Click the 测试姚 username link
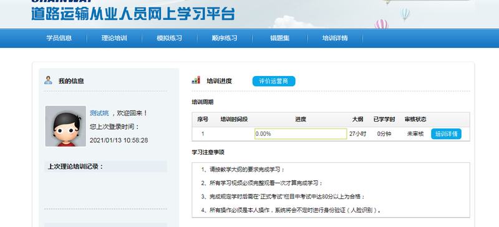This screenshot has width=499, height=227. (99, 113)
